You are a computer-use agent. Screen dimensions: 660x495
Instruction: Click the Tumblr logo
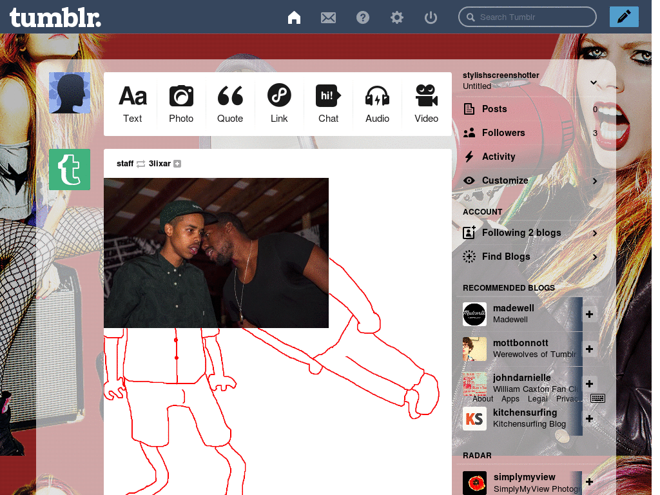[55, 17]
